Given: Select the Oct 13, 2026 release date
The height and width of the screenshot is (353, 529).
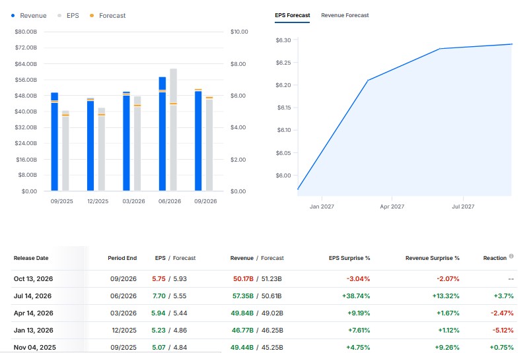Looking at the screenshot, I should [34, 279].
